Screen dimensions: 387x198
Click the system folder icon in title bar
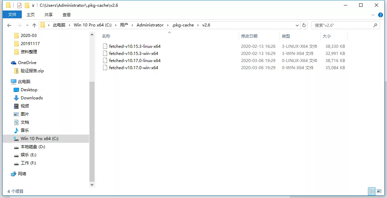(8, 5)
